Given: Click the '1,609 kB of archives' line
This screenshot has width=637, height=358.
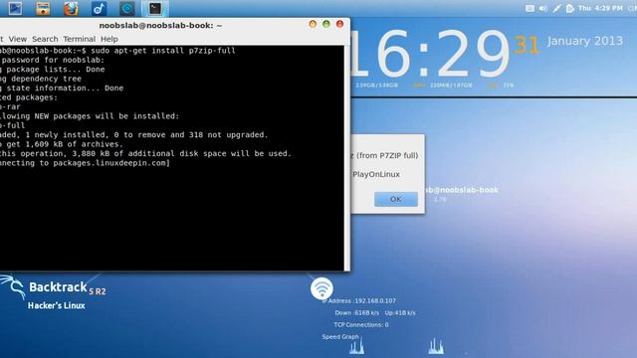Looking at the screenshot, I should (x=62, y=144).
